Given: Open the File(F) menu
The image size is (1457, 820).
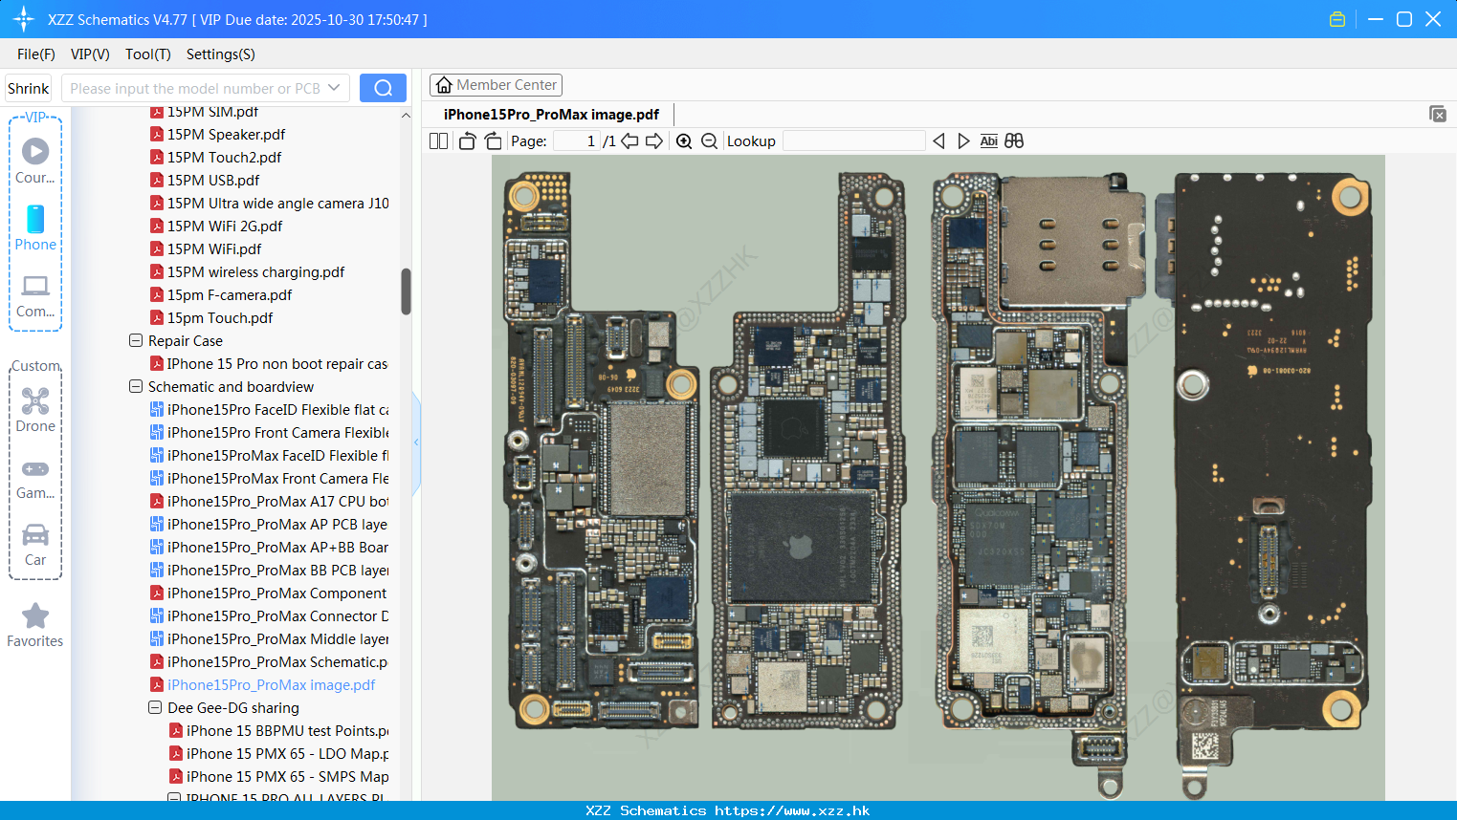Looking at the screenshot, I should 36,54.
